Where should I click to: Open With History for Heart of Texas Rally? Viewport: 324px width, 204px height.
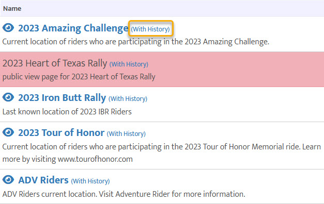pos(129,64)
